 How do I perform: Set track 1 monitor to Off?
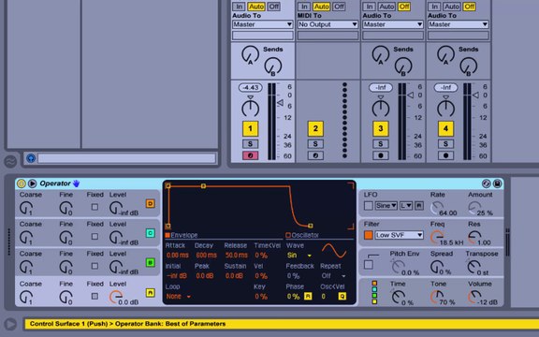click(273, 7)
